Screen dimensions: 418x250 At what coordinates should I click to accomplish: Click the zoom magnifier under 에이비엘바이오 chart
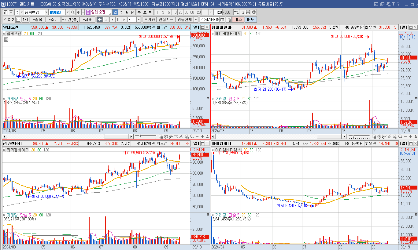tap(400, 136)
